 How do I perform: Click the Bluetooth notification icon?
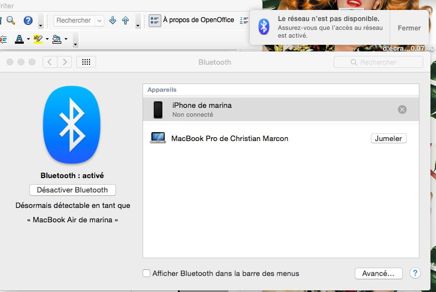pos(264,27)
